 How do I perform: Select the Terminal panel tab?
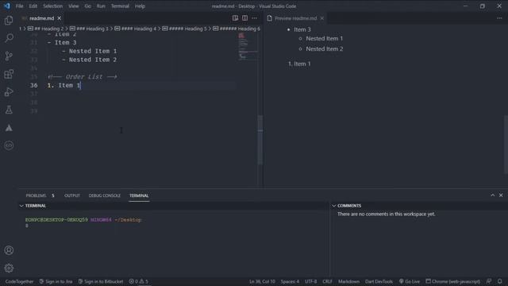[139, 195]
